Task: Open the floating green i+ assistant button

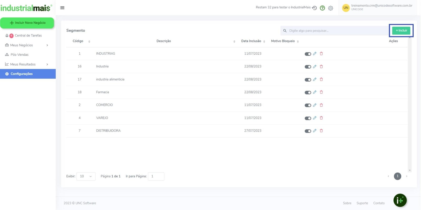Action: pos(400,201)
